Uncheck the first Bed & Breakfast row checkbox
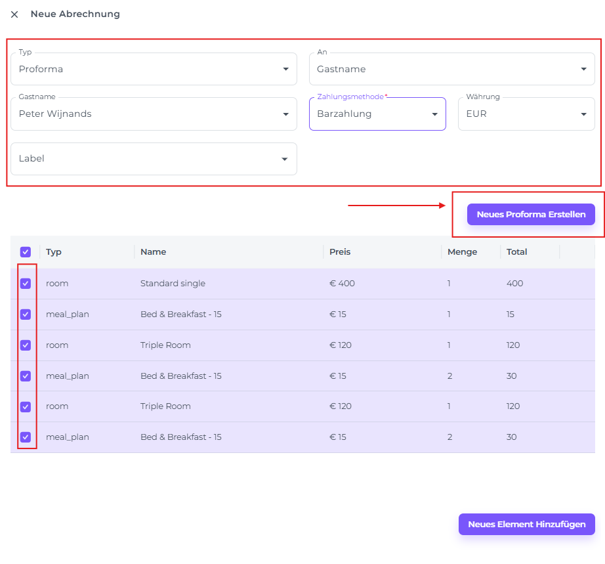This screenshot has width=605, height=564. [x=26, y=315]
